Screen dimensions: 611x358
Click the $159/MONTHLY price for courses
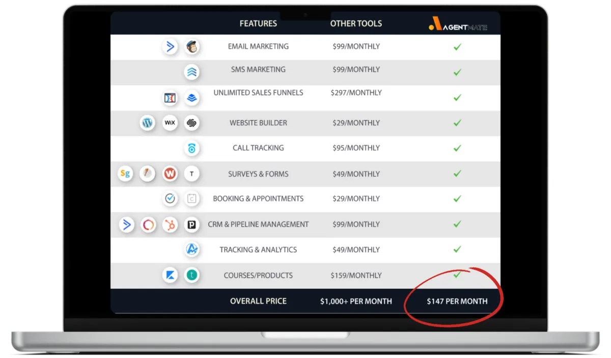click(356, 276)
